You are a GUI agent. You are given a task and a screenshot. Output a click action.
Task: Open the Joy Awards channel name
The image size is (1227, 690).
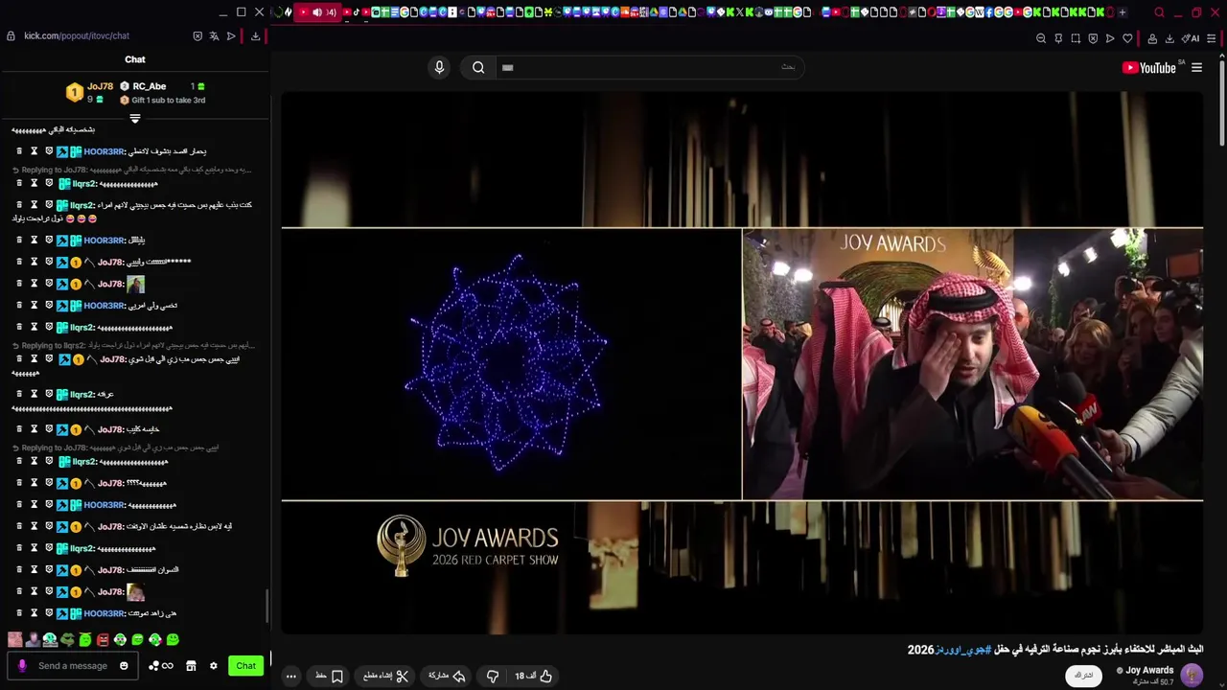pyautogui.click(x=1149, y=670)
